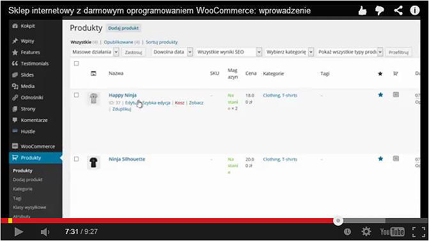
Task: Open Media in the sidebar
Action: [x=27, y=86]
